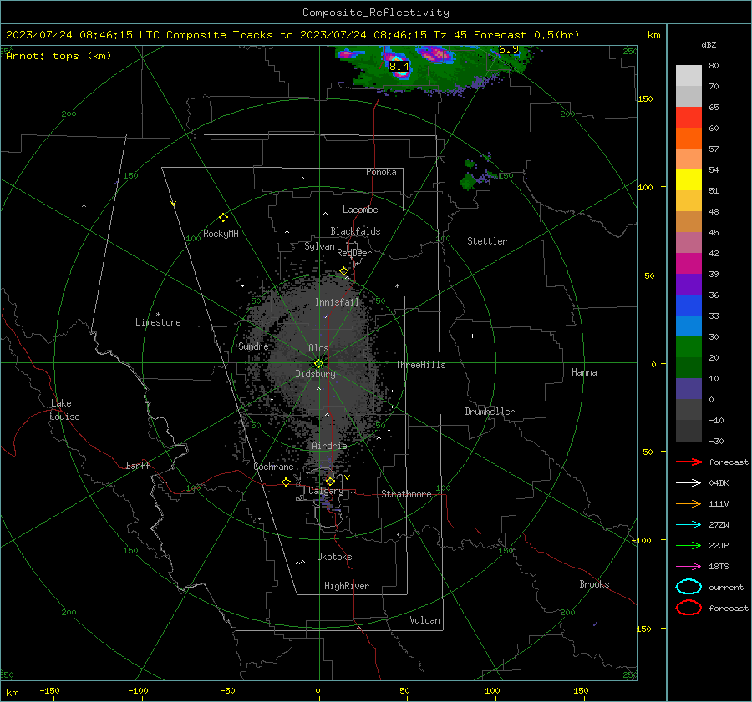Click the Sylvan label

tap(319, 246)
